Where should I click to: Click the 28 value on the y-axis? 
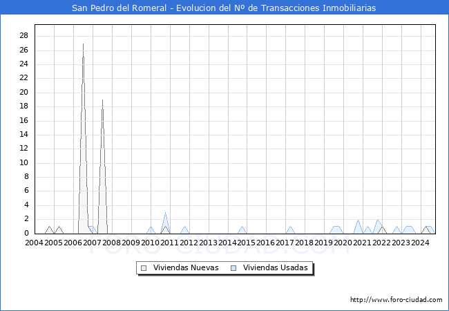[x=23, y=36]
